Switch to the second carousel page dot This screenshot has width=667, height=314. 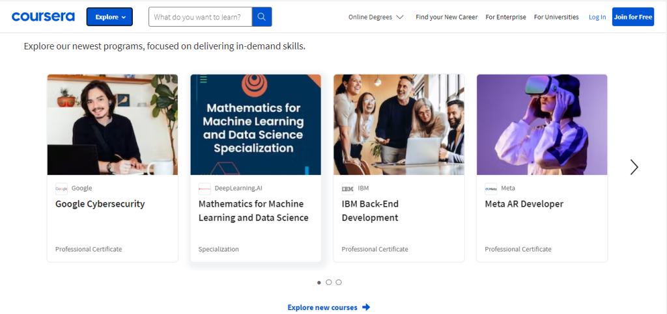(328, 282)
